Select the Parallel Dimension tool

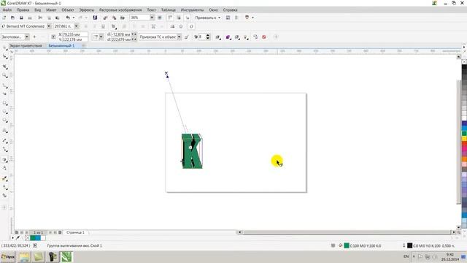[x=5, y=140]
